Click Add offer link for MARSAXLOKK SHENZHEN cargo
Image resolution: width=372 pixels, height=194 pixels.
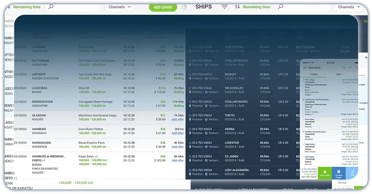coord(178,147)
